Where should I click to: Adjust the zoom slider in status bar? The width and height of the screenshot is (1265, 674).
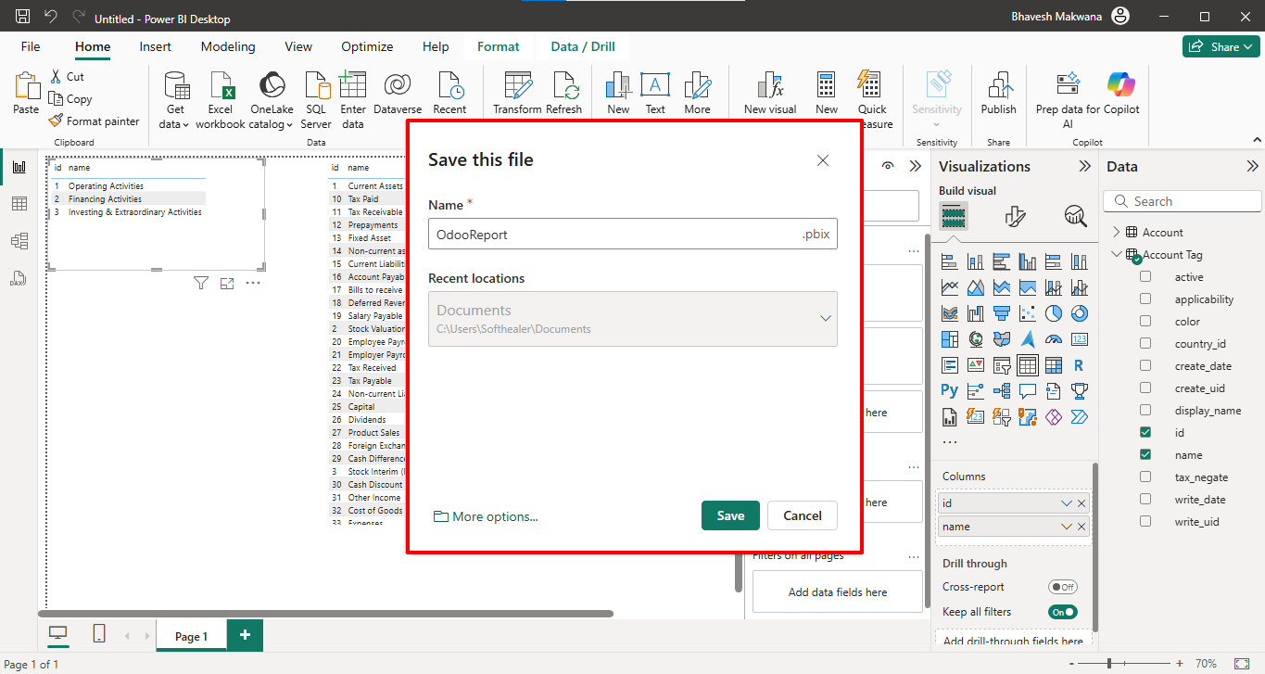pyautogui.click(x=1108, y=664)
